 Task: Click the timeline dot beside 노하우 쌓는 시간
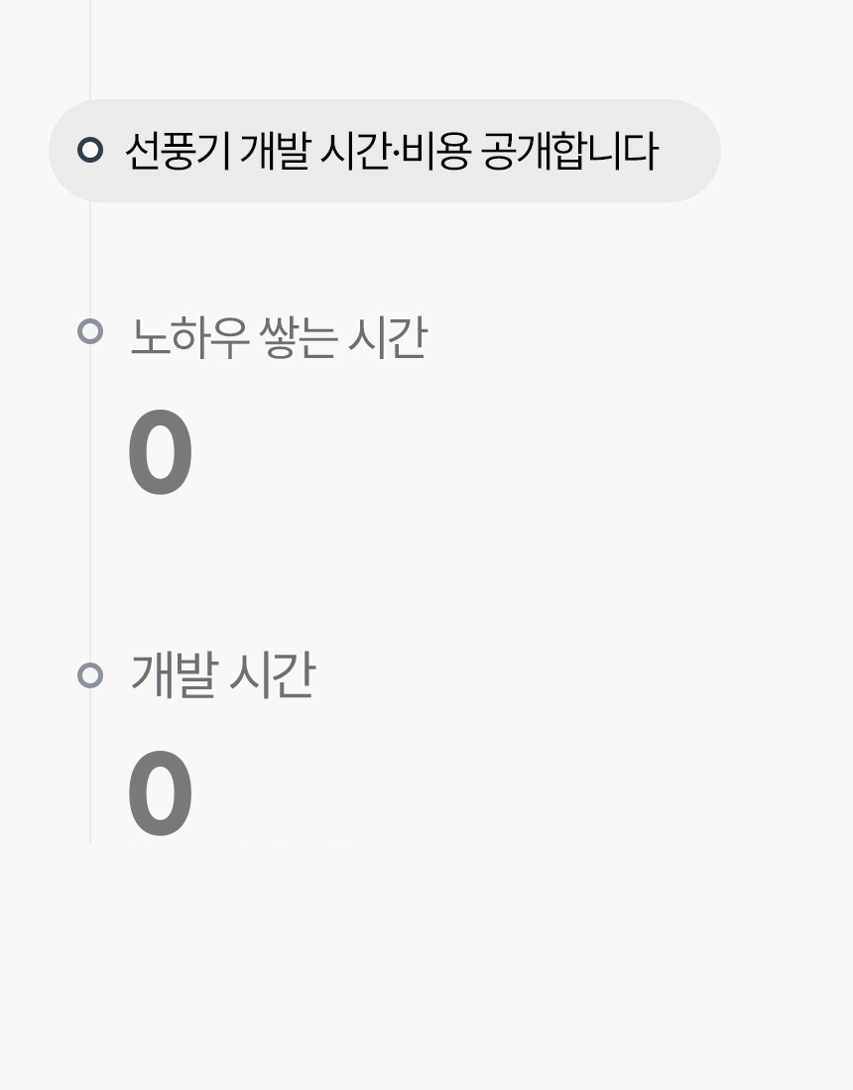(90, 331)
